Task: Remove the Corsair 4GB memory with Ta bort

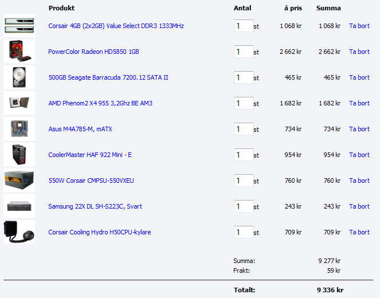Action: pyautogui.click(x=359, y=26)
